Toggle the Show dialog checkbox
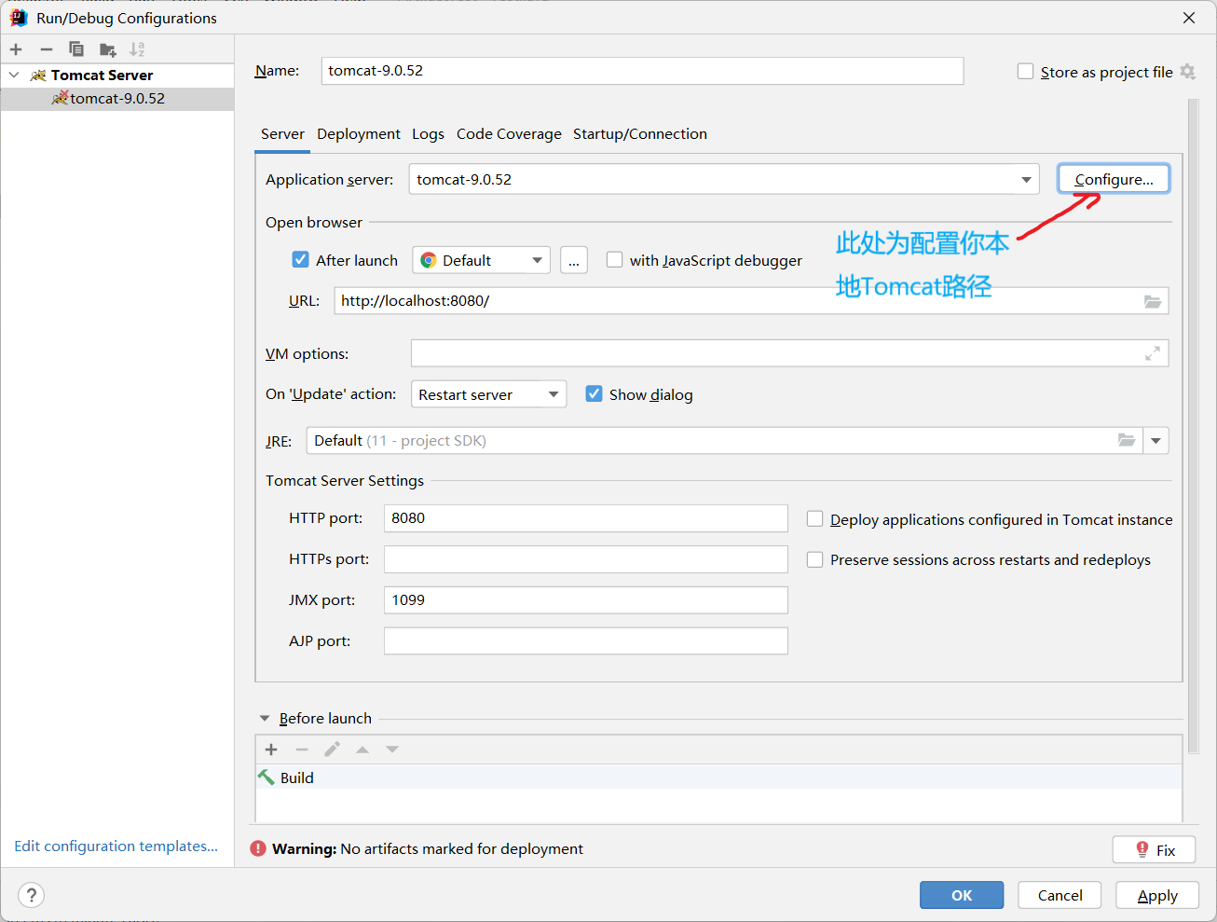Image resolution: width=1217 pixels, height=922 pixels. (594, 394)
